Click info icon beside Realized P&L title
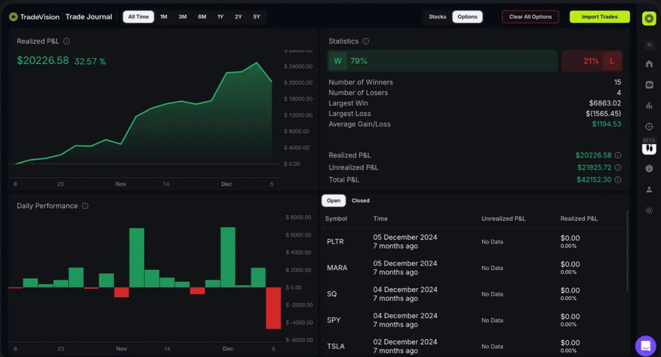This screenshot has height=357, width=661. pyautogui.click(x=67, y=41)
